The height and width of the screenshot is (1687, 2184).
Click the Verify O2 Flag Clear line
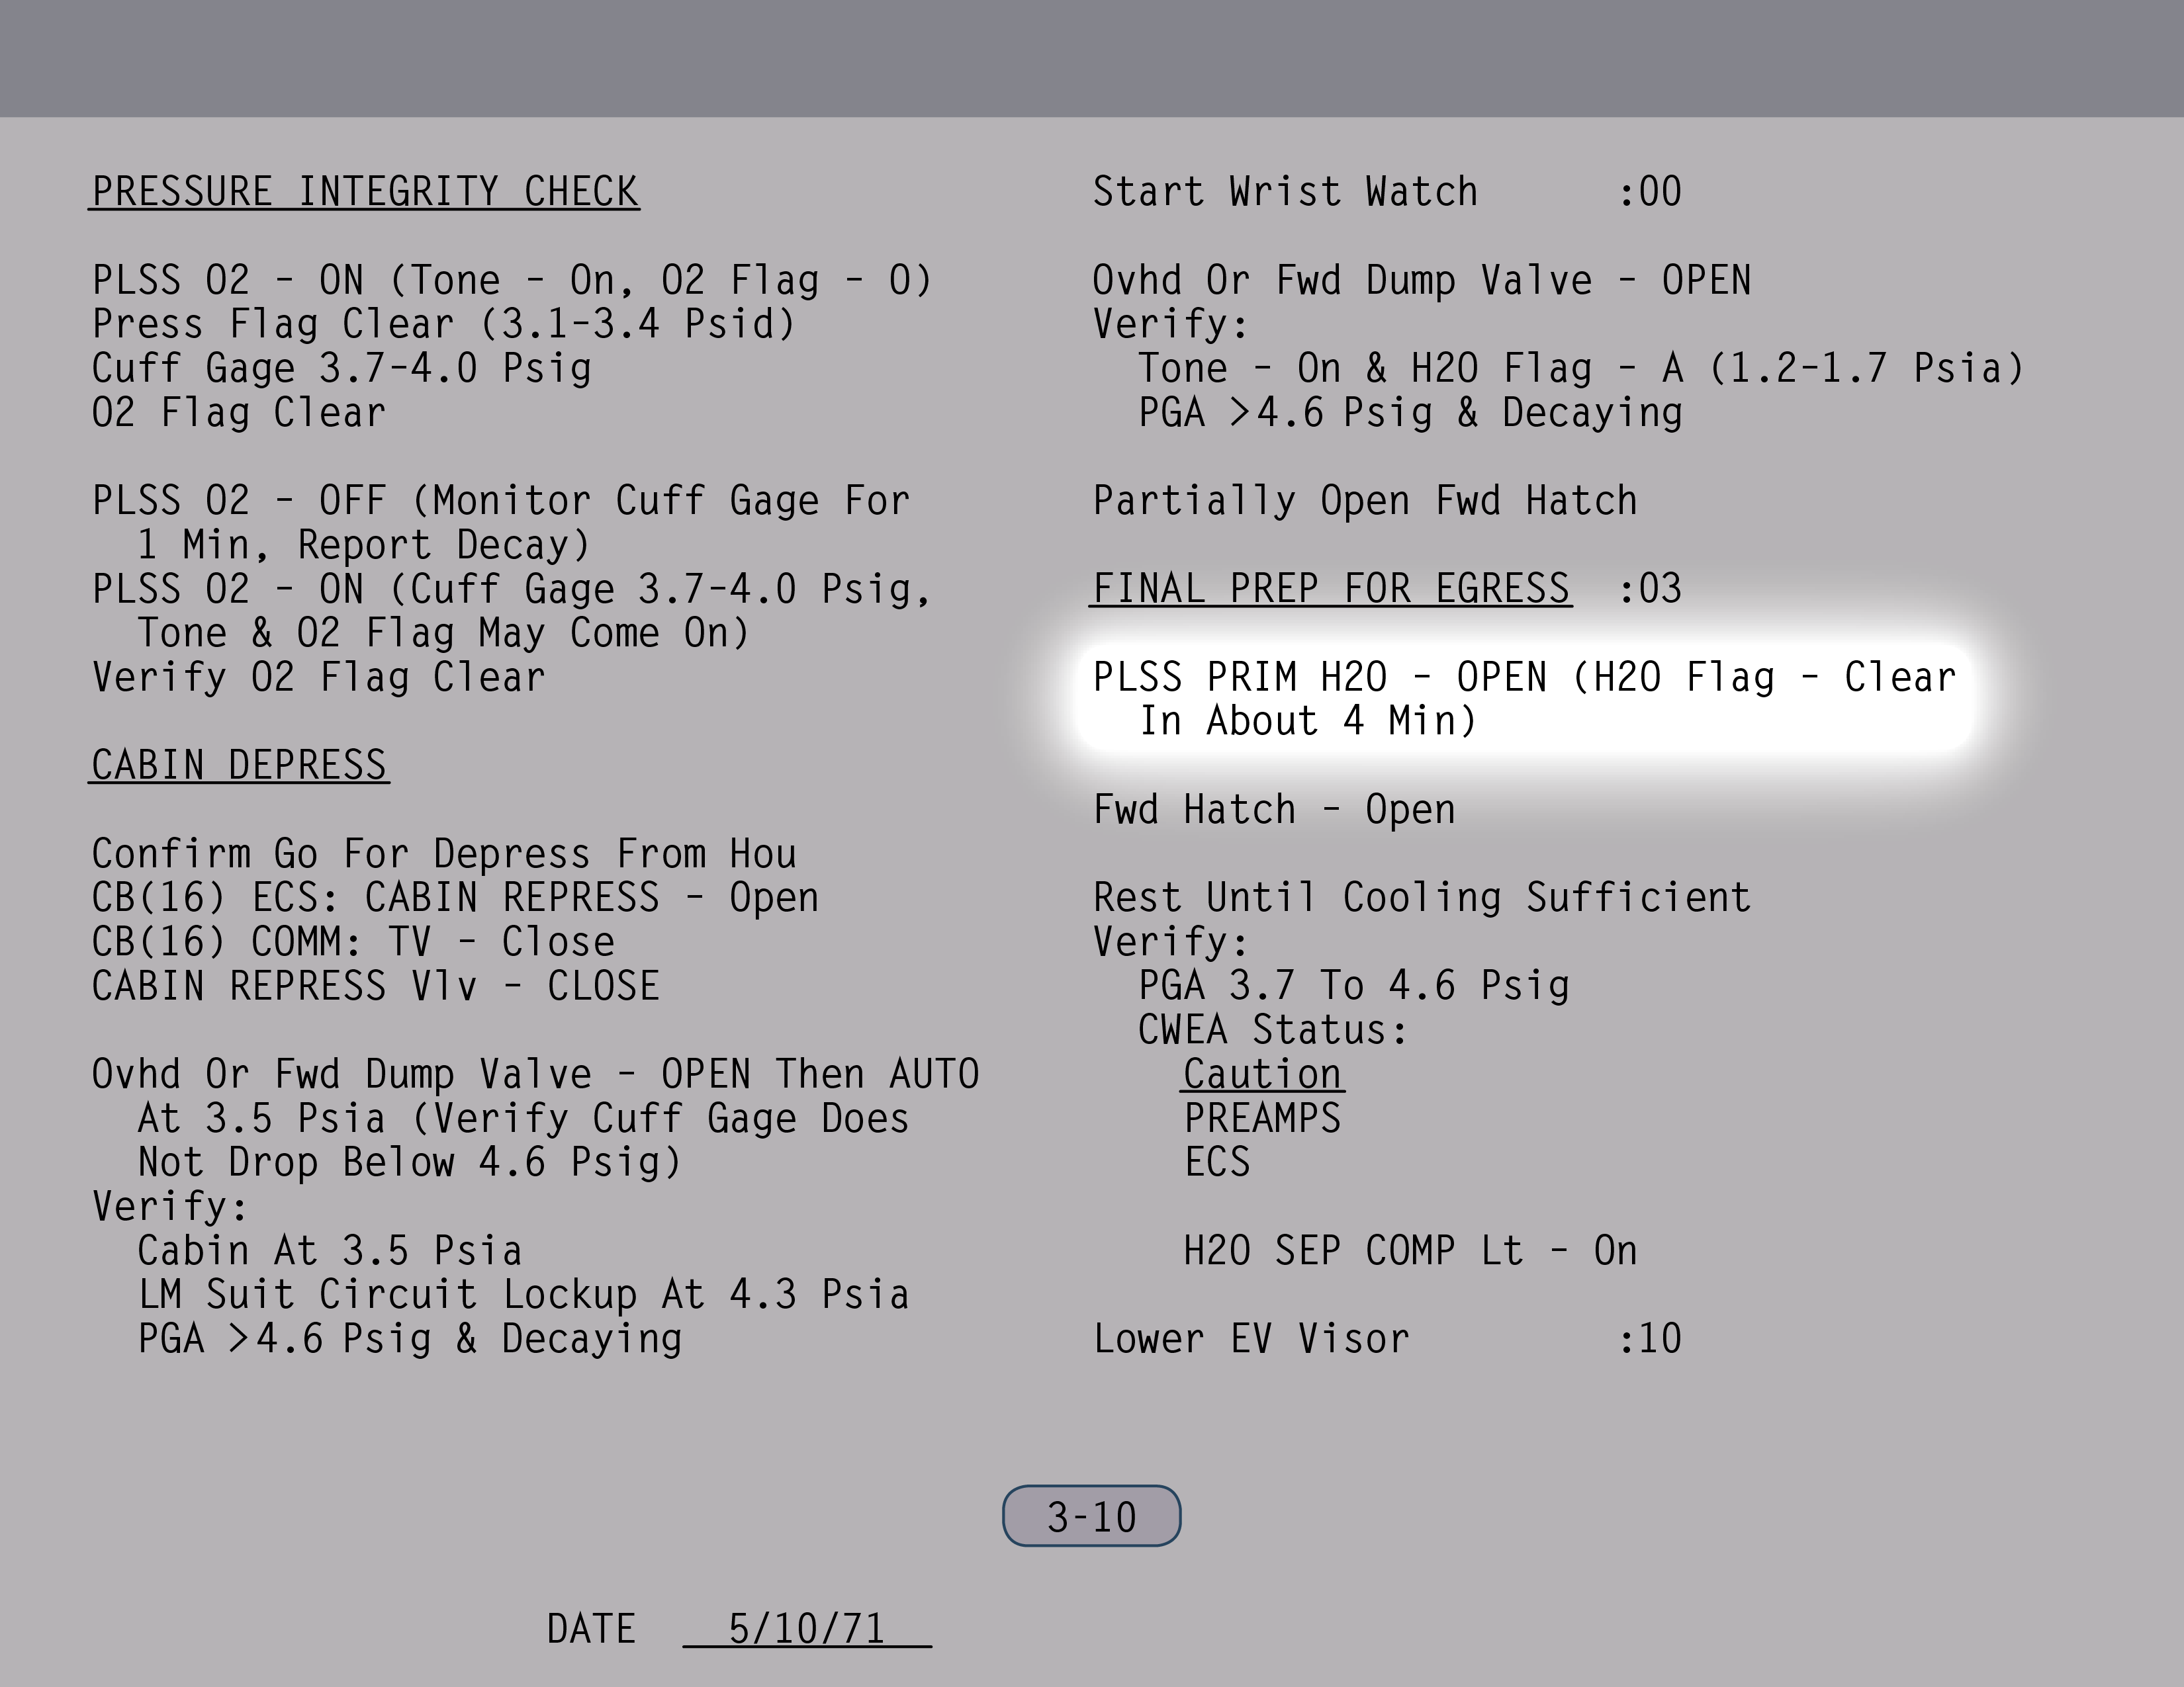[318, 677]
